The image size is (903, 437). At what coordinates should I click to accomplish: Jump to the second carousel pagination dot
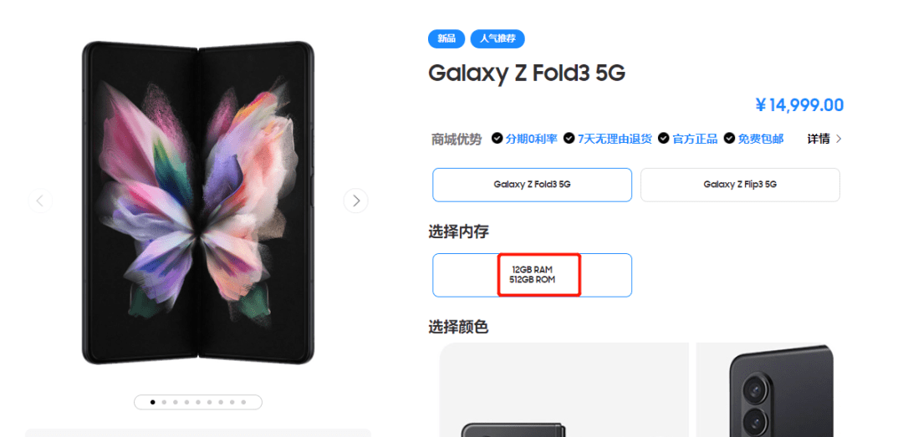164,403
